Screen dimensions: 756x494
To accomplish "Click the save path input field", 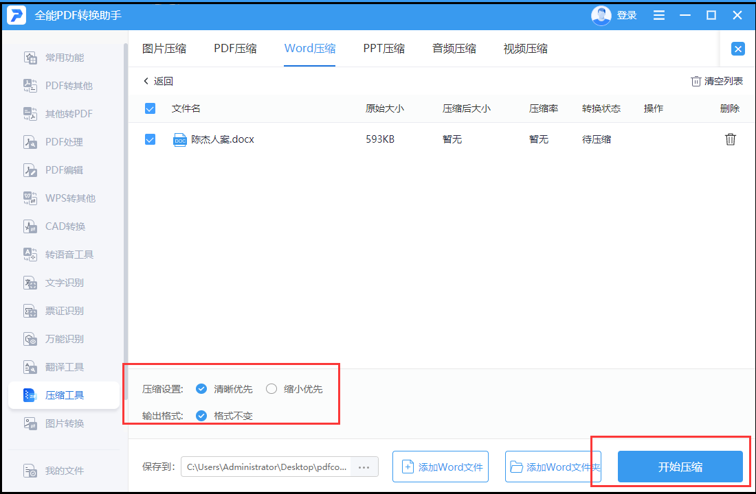I will [x=266, y=467].
